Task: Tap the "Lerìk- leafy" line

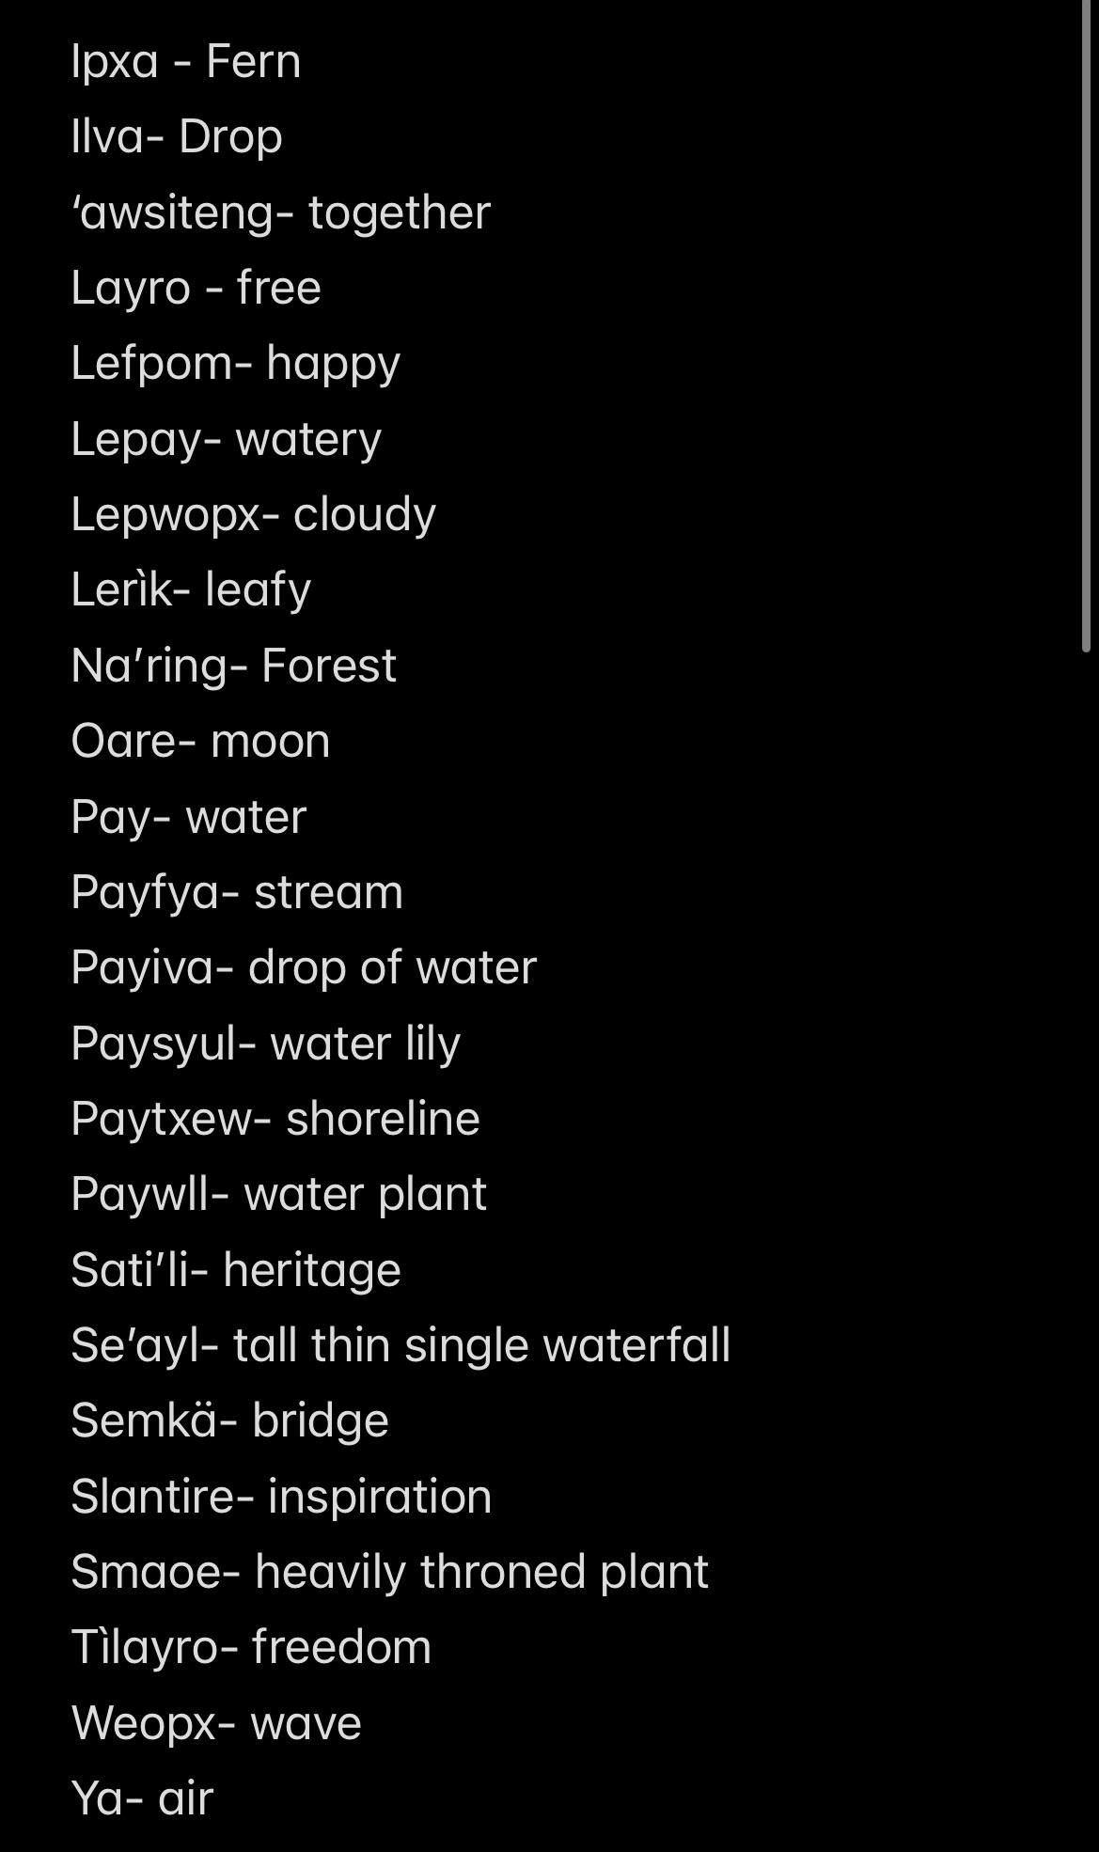Action: [191, 590]
